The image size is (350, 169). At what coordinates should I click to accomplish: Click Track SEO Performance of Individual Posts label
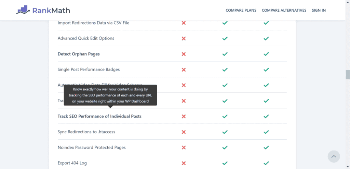[99, 116]
